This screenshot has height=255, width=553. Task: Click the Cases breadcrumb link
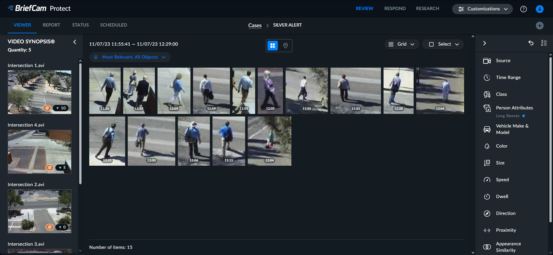255,26
